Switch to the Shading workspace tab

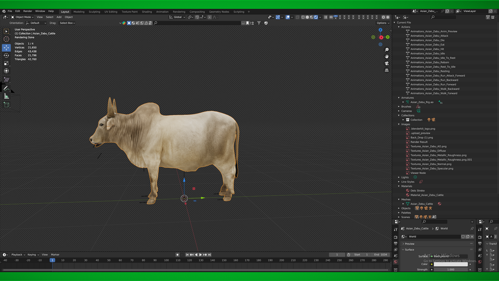[x=147, y=12]
